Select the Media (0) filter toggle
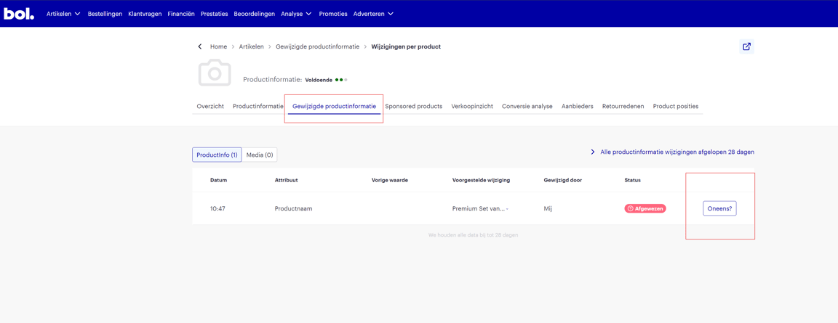Viewport: 838px width, 323px height. pyautogui.click(x=260, y=155)
